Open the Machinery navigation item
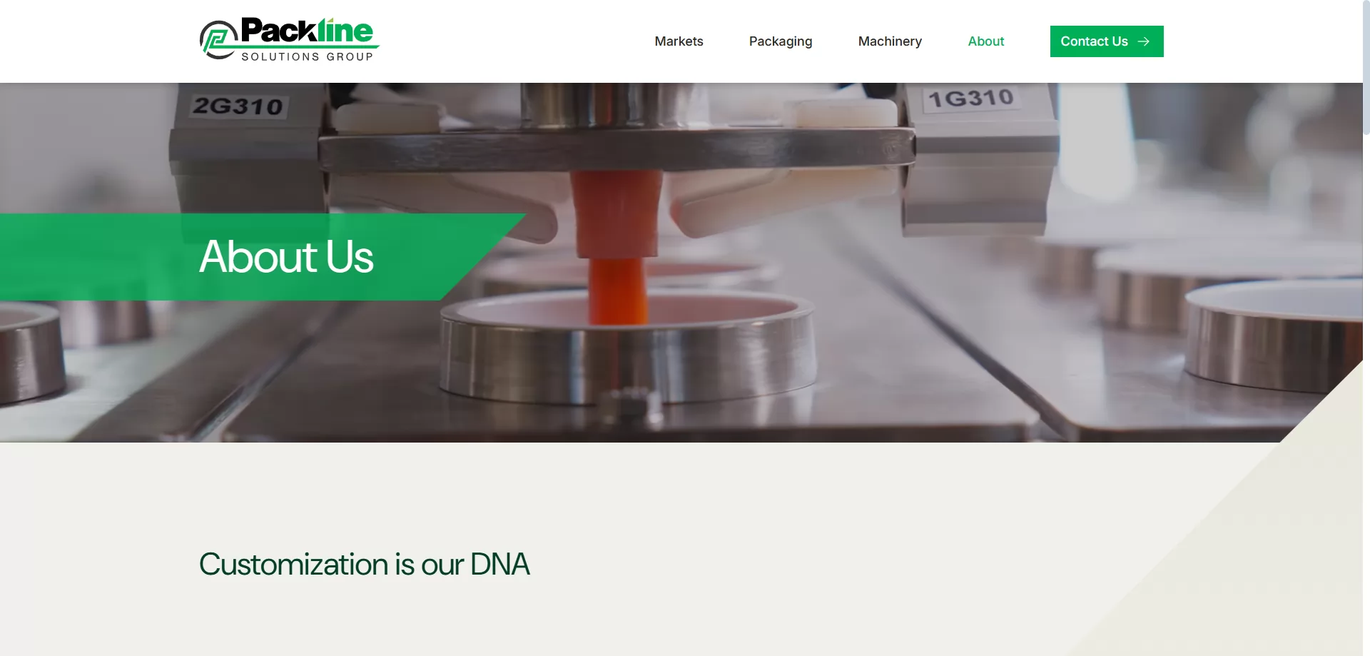Viewport: 1370px width, 656px height. coord(890,41)
